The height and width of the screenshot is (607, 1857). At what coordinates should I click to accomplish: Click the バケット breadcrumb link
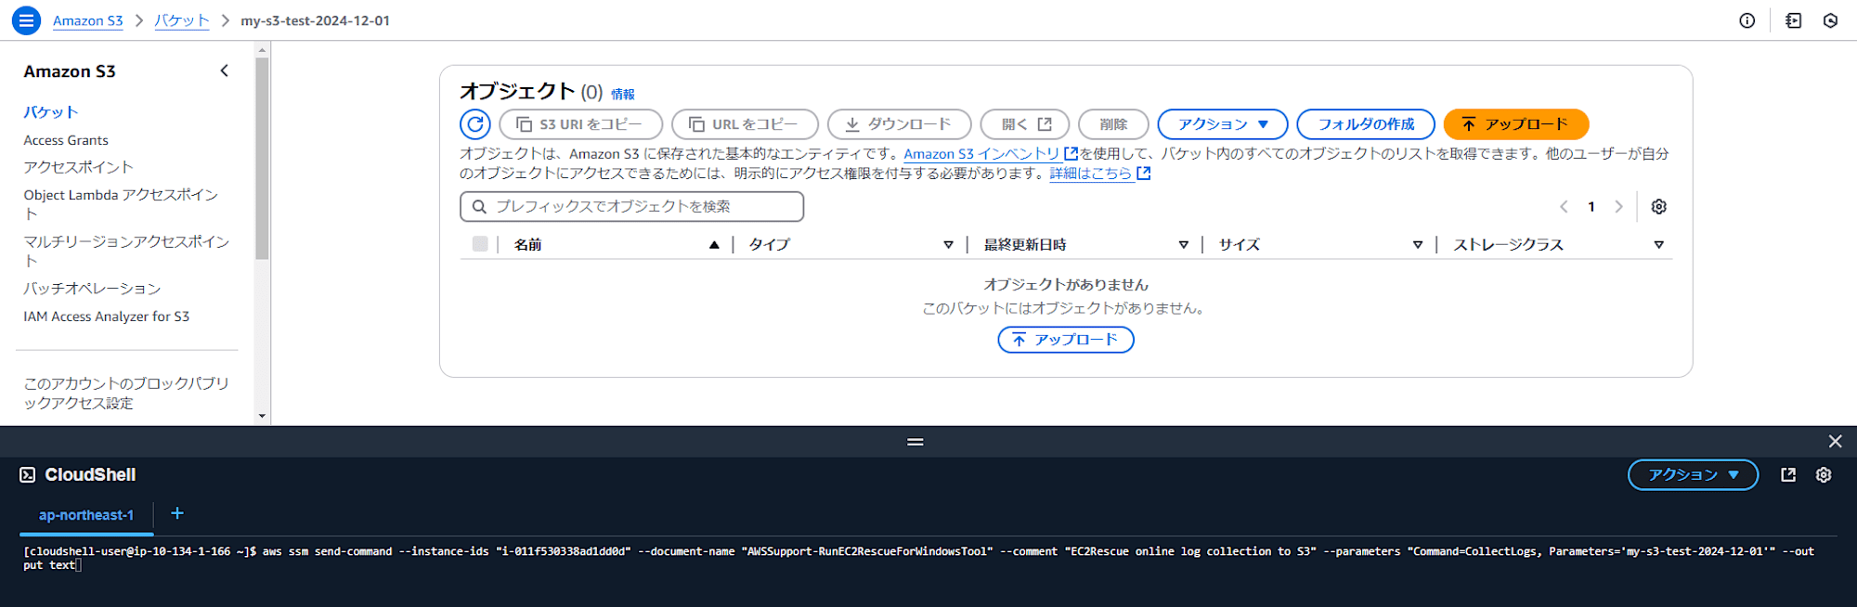[x=182, y=20]
